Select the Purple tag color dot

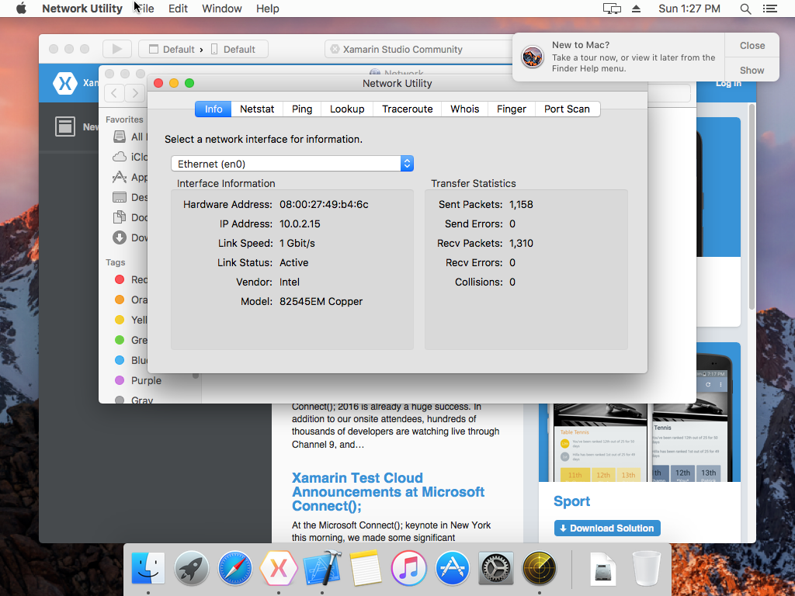[x=120, y=380]
